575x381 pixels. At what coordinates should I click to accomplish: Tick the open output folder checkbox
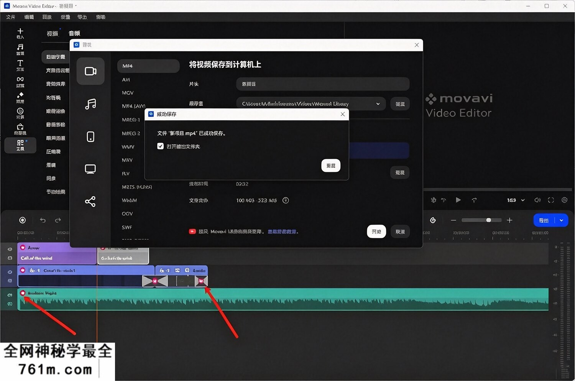pyautogui.click(x=161, y=146)
